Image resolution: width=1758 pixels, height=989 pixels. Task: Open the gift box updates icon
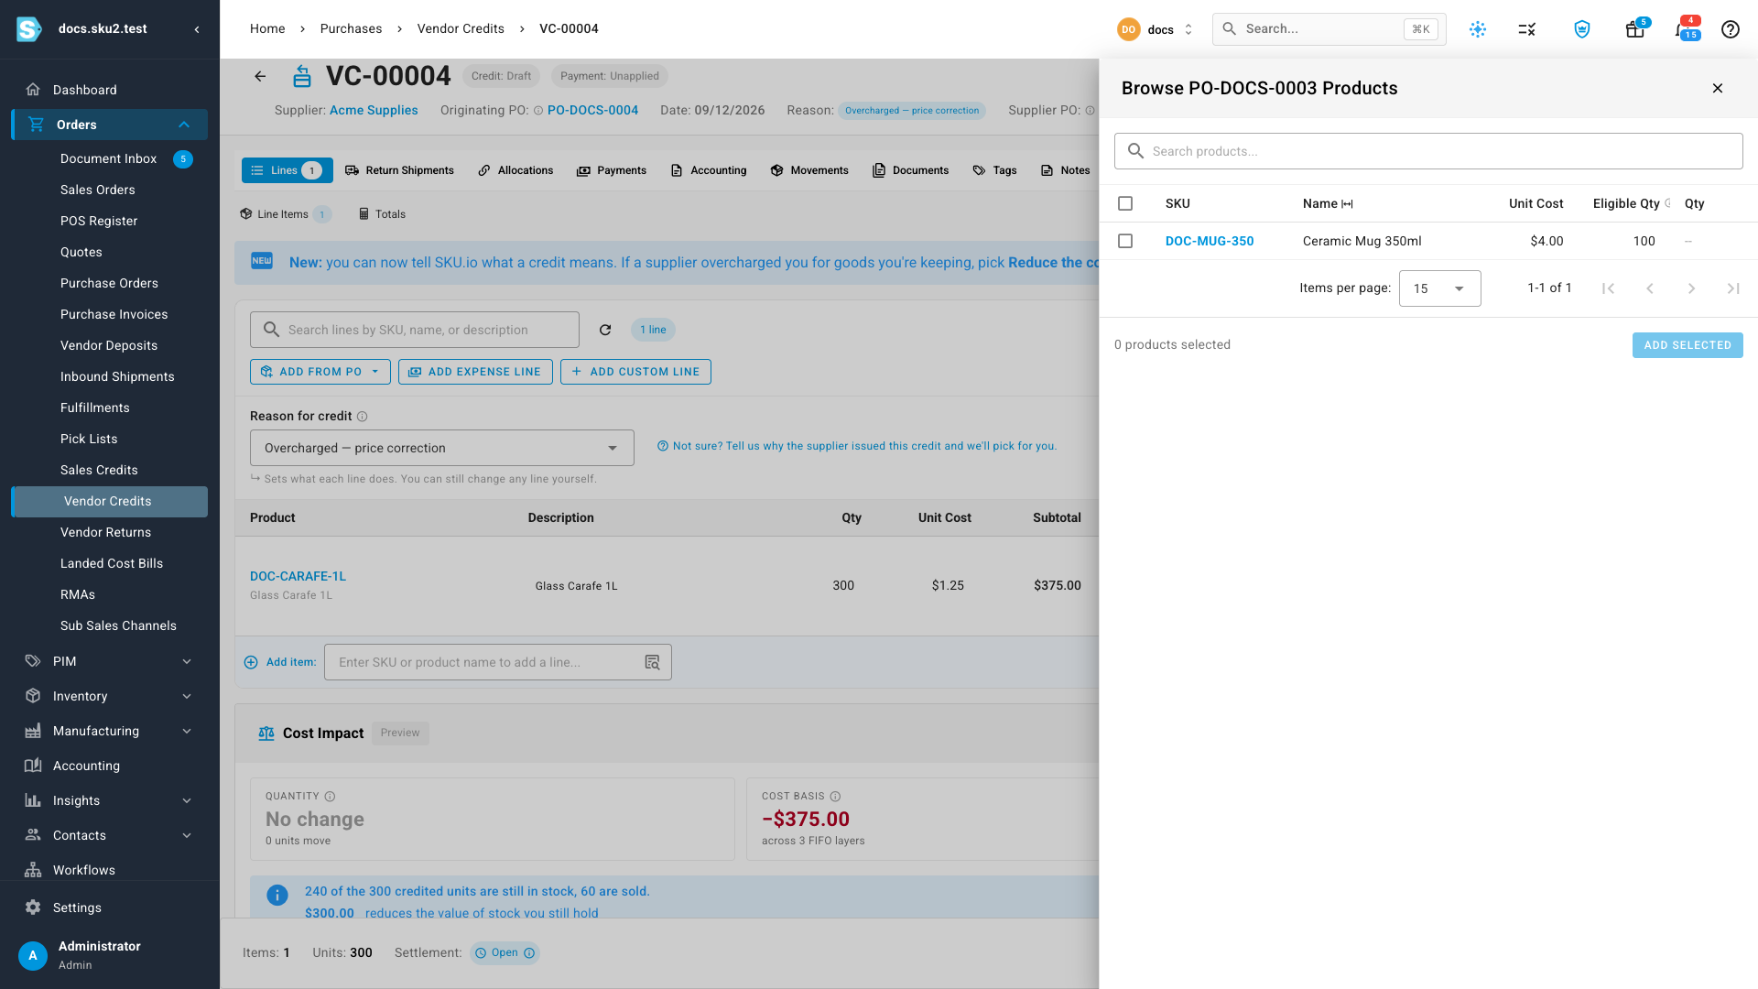click(1634, 29)
